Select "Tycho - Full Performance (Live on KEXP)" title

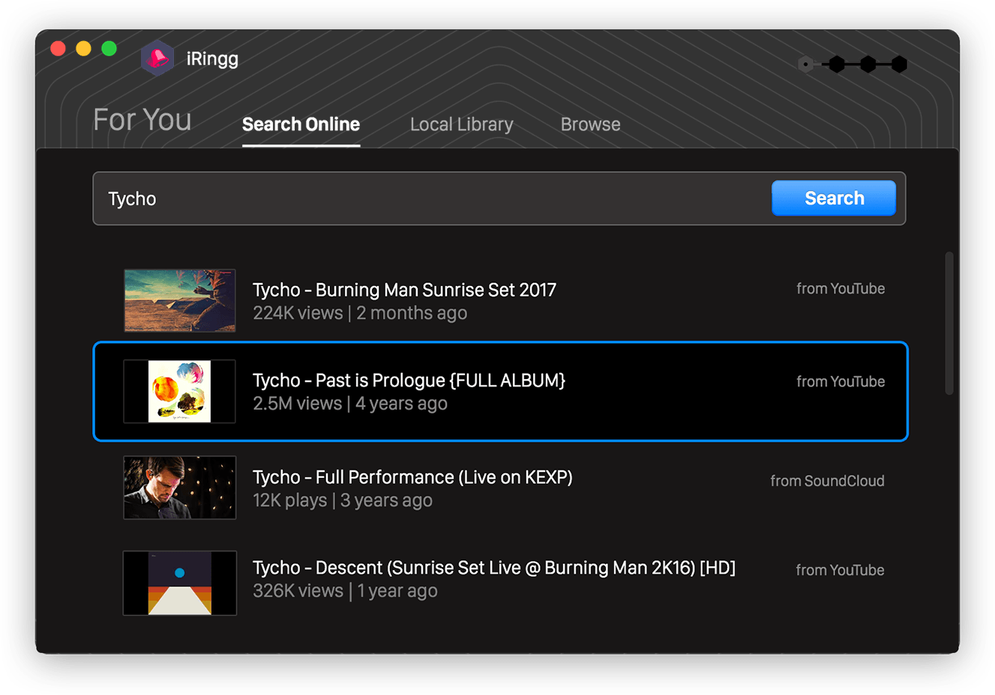(412, 477)
